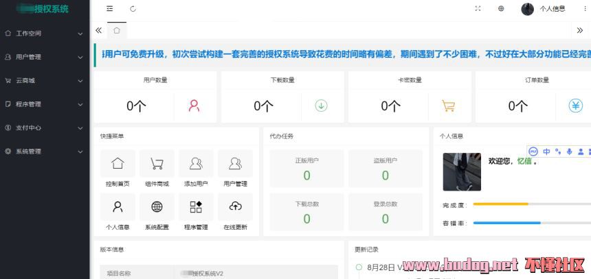
Task: Select the home tab
Action: pos(117,30)
